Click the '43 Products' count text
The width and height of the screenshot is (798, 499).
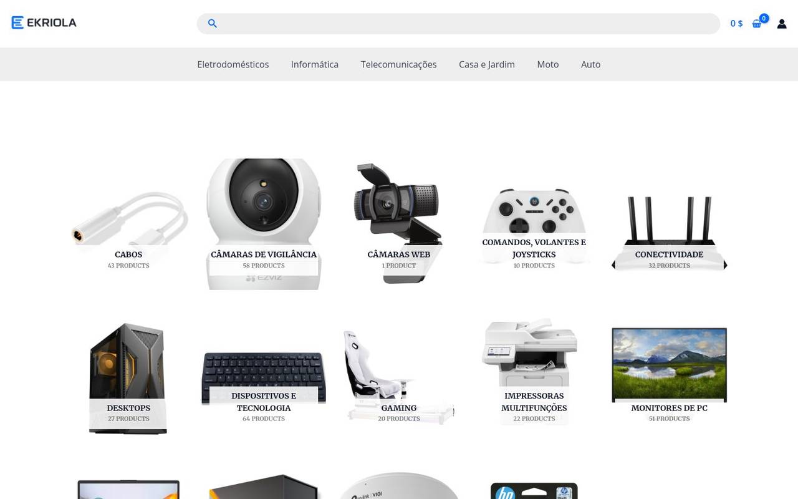pyautogui.click(x=128, y=266)
